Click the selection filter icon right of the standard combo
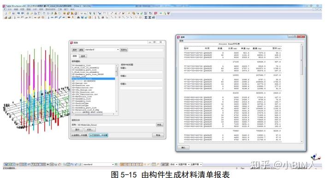 click(x=116, y=164)
